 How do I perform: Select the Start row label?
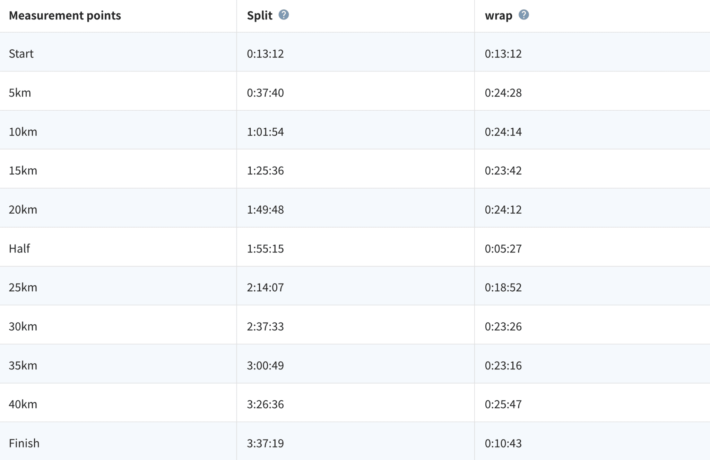(x=21, y=54)
